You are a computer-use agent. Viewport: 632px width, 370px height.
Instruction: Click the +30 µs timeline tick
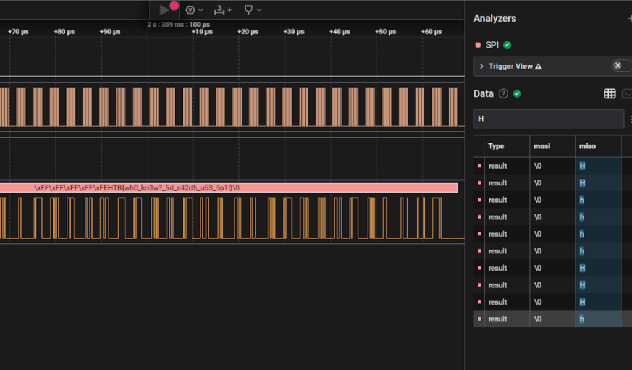pyautogui.click(x=294, y=32)
